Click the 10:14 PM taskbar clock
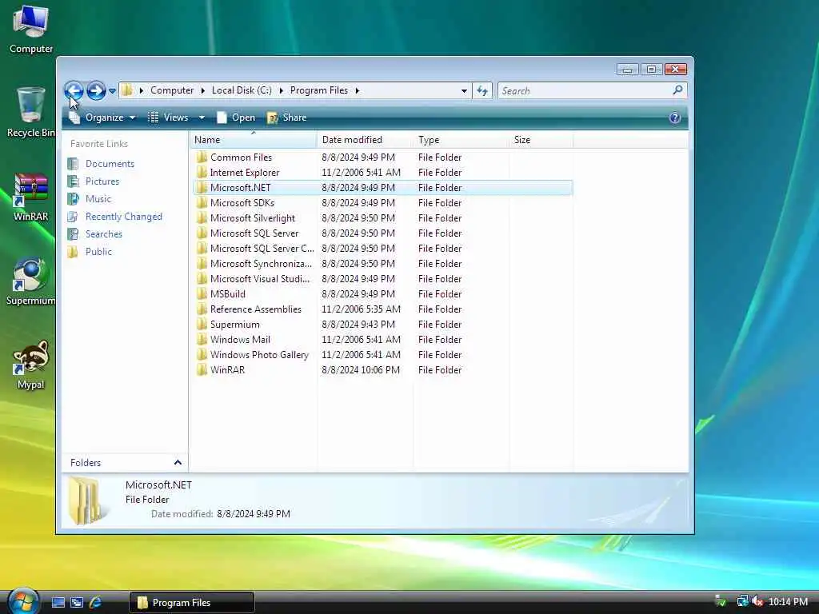 point(788,602)
